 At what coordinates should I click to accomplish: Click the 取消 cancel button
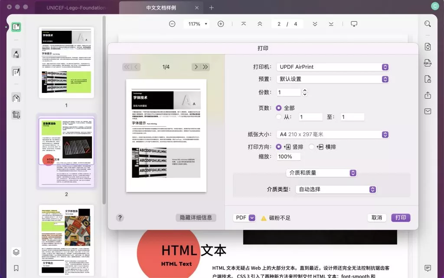pyautogui.click(x=377, y=217)
